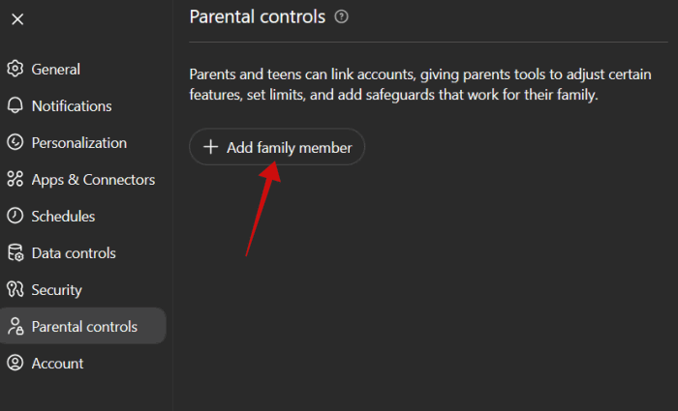Image resolution: width=678 pixels, height=411 pixels.
Task: Open the General settings tab
Action: coord(55,69)
